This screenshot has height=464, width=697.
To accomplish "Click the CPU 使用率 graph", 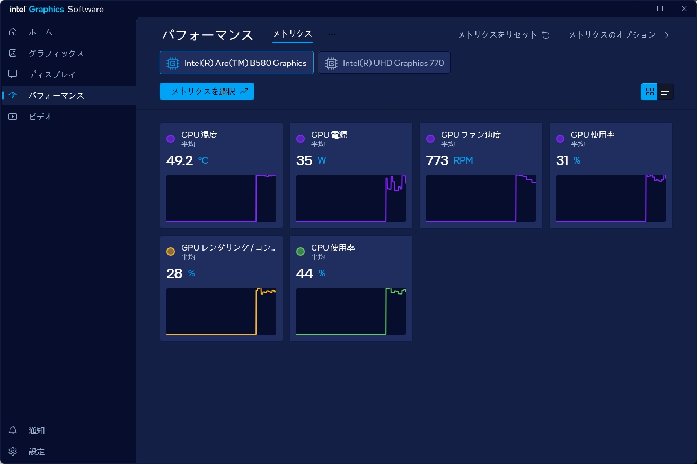I will click(x=351, y=311).
